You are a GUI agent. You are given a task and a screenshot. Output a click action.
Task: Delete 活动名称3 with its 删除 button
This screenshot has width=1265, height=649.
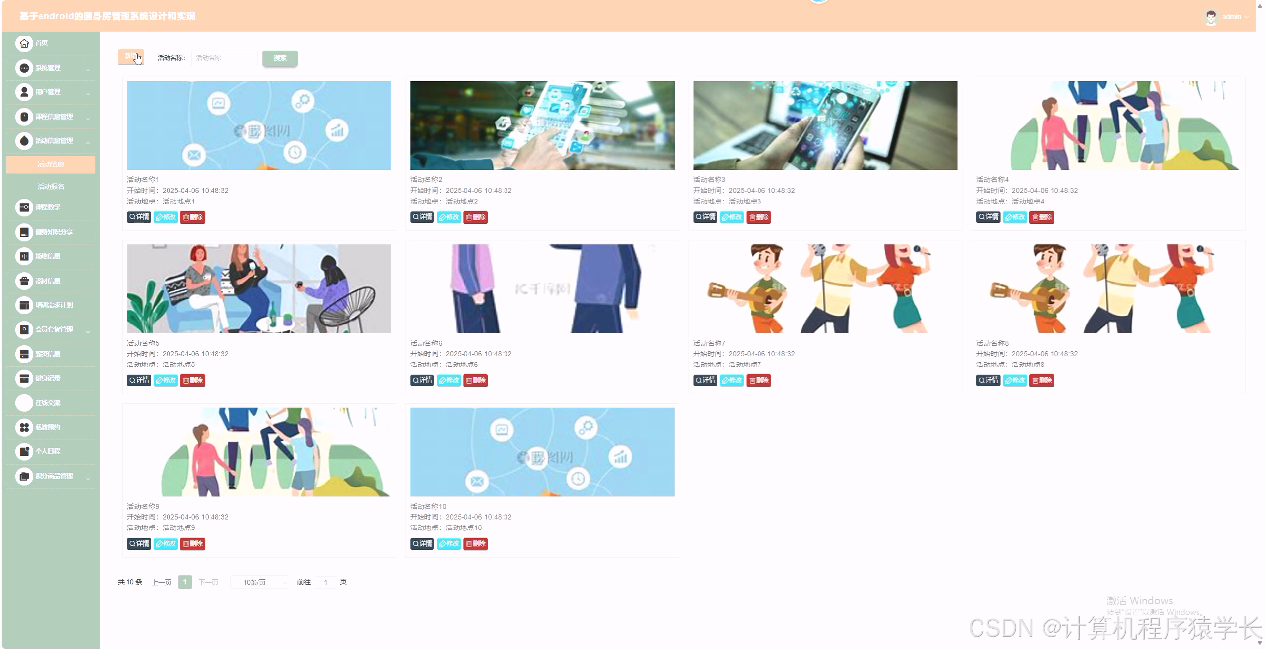point(759,217)
